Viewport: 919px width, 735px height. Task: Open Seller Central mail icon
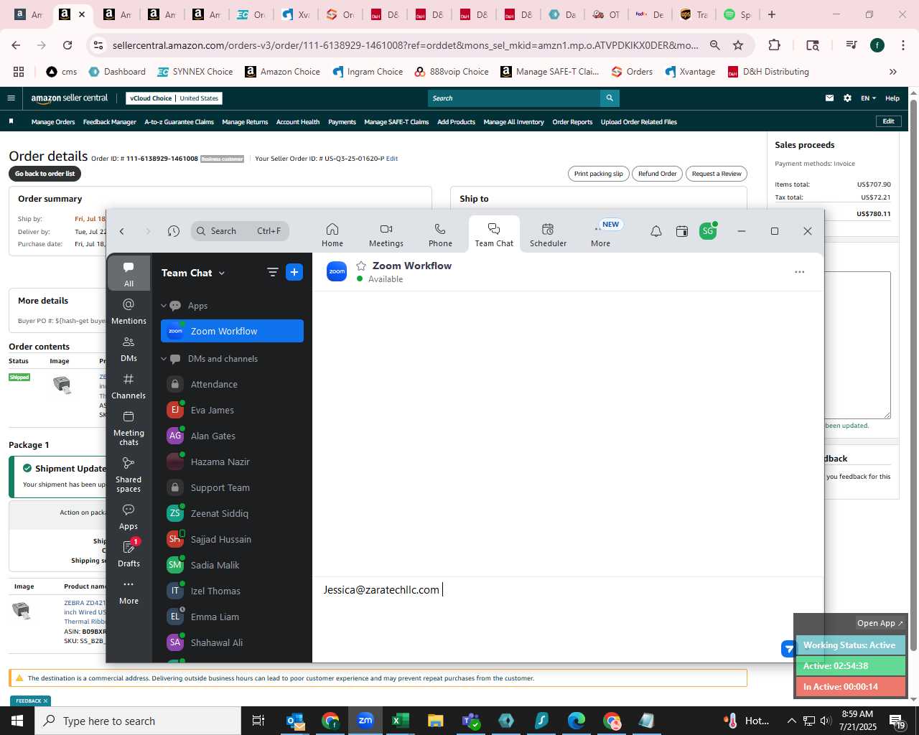point(829,98)
